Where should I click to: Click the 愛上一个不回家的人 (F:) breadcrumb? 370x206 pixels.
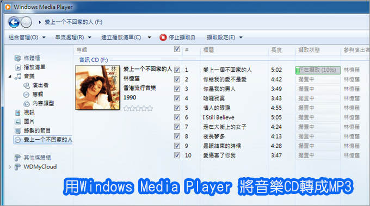[x=73, y=22]
